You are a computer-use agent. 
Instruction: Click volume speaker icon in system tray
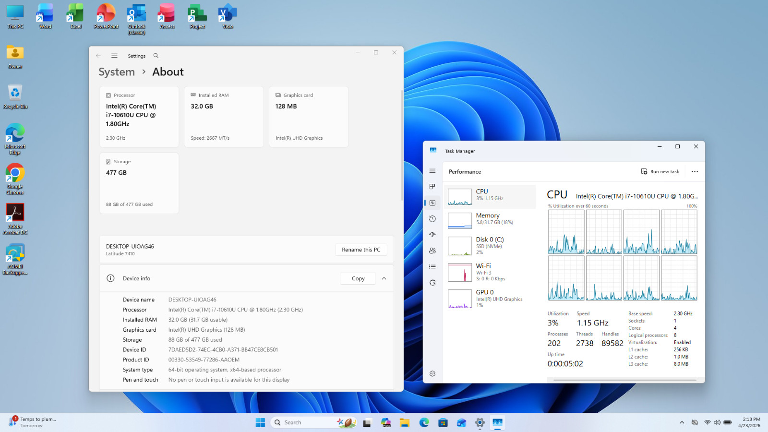tap(717, 422)
